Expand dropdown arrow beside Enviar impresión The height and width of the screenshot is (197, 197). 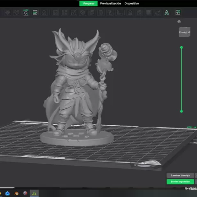pyautogui.click(x=196, y=182)
